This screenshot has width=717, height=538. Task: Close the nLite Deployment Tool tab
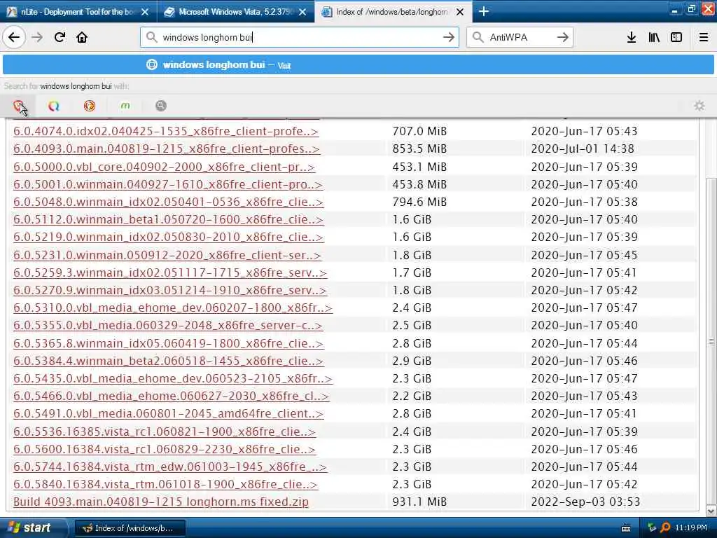pyautogui.click(x=145, y=12)
